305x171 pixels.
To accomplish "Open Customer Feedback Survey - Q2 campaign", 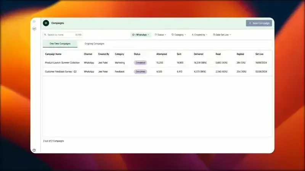I will point(61,72).
